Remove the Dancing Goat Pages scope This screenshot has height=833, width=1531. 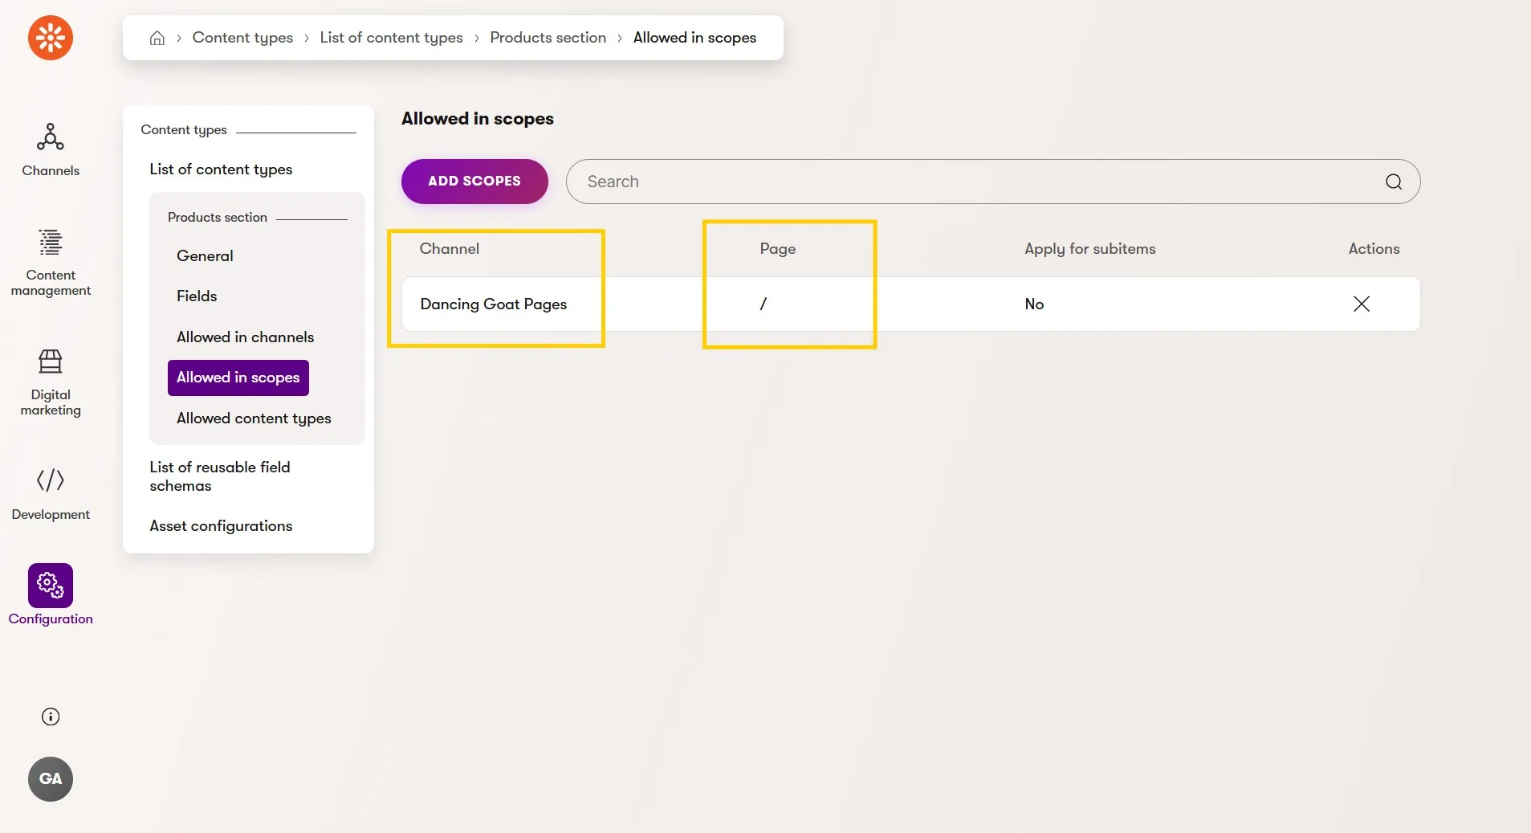[x=1362, y=304]
